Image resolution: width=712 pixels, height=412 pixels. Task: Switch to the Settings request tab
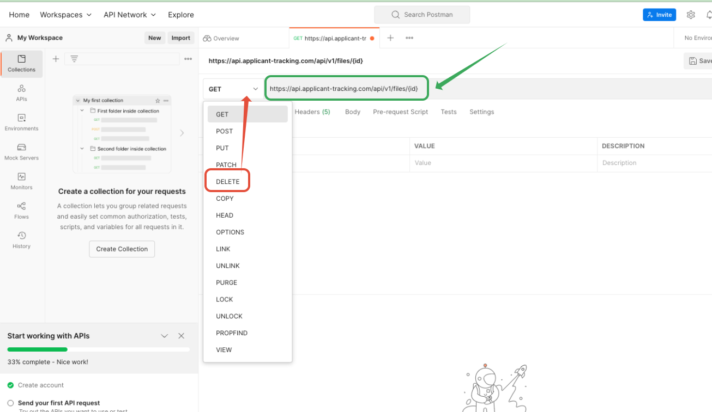tap(482, 112)
